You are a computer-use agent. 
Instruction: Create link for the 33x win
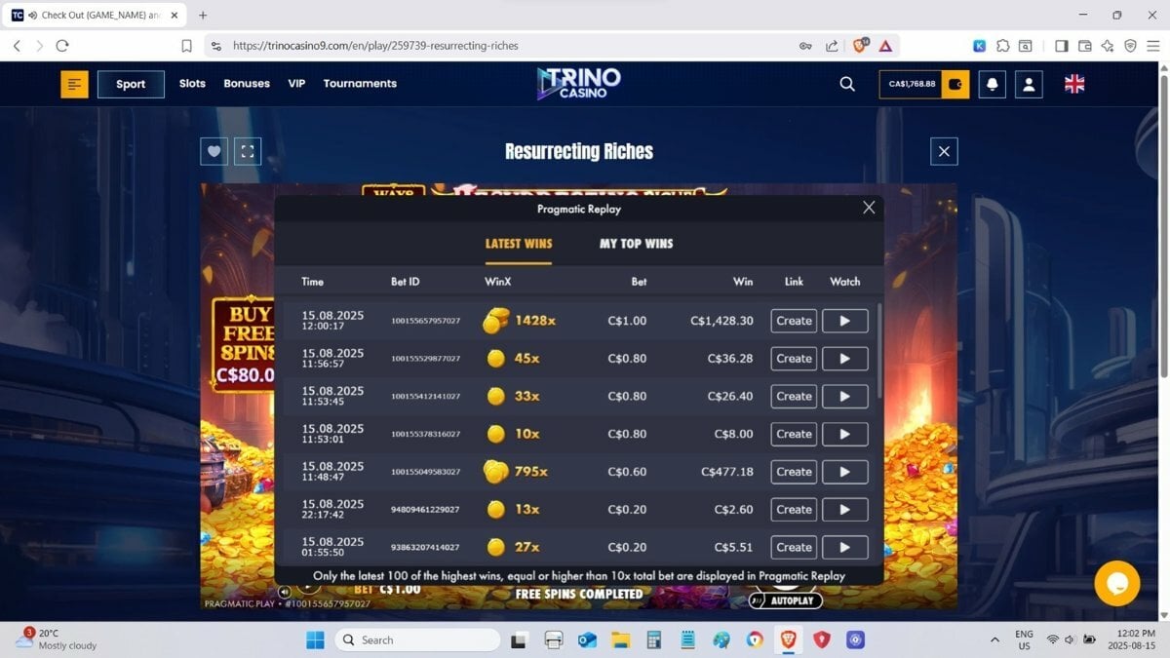tap(794, 397)
